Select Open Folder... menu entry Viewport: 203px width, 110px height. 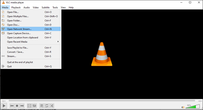31,21
